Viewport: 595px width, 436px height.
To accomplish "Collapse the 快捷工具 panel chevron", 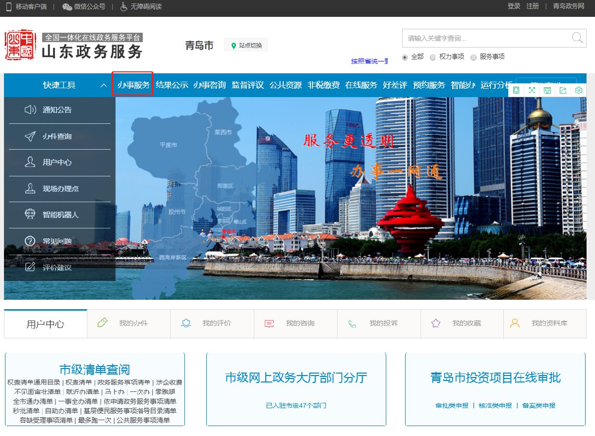I will coord(104,85).
